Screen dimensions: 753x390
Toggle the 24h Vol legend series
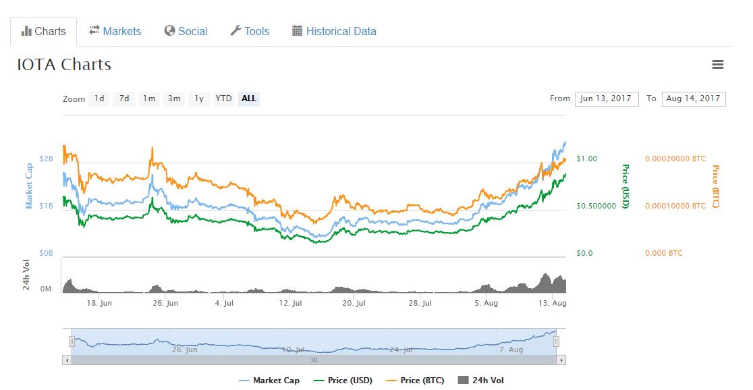click(x=481, y=381)
